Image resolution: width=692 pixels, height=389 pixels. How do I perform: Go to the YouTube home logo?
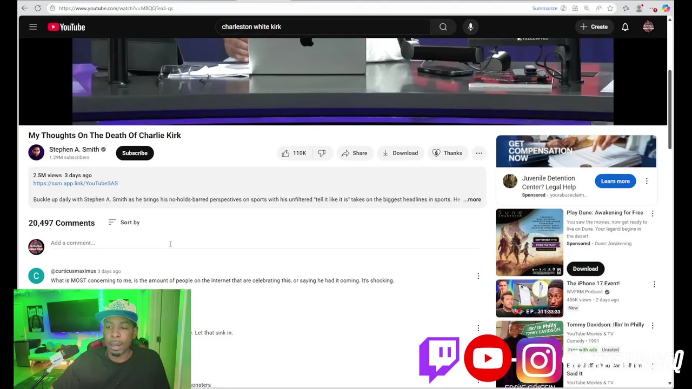(x=66, y=27)
